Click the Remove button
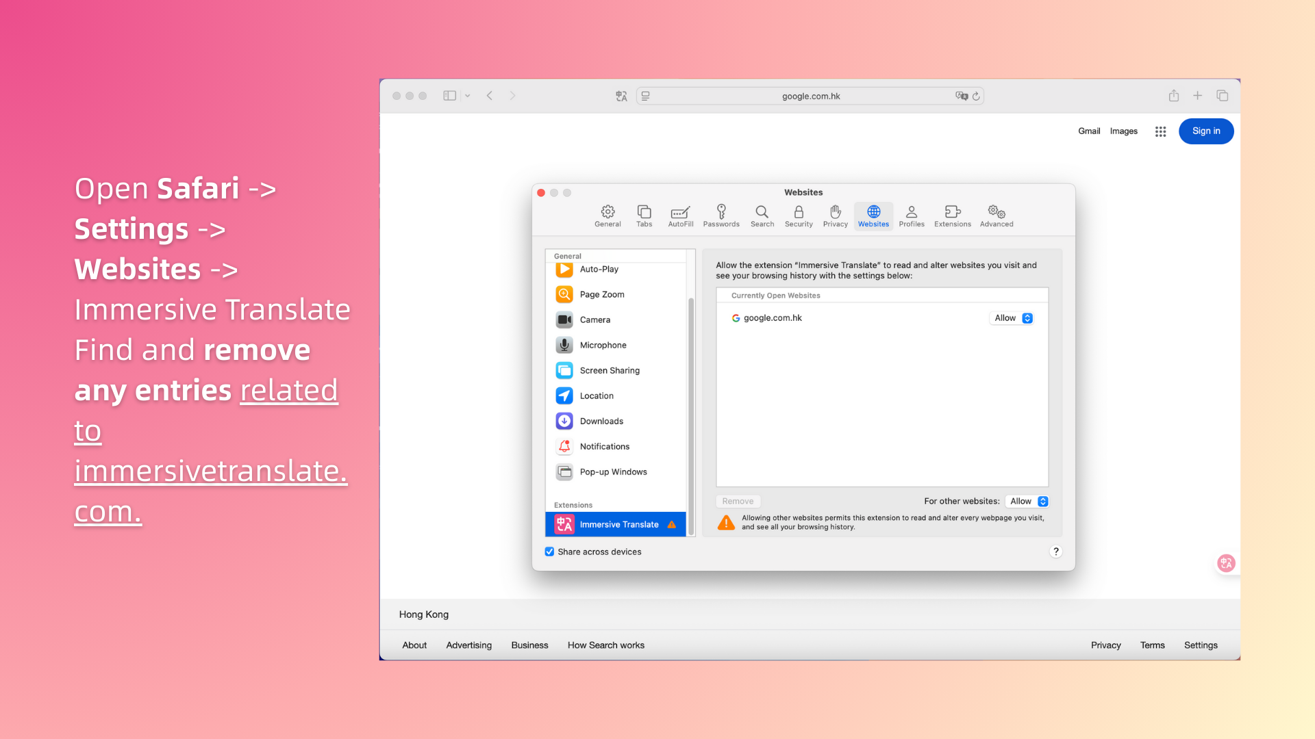The width and height of the screenshot is (1315, 739). pyautogui.click(x=738, y=502)
